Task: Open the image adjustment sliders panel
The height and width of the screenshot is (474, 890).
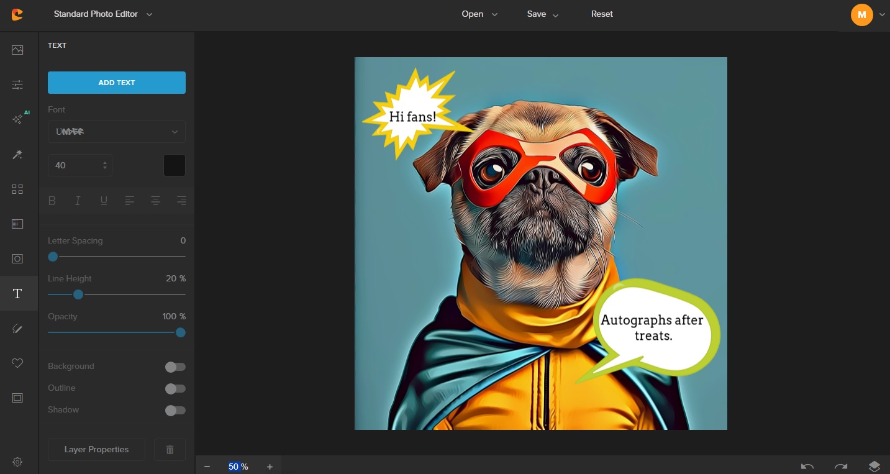Action: [17, 84]
